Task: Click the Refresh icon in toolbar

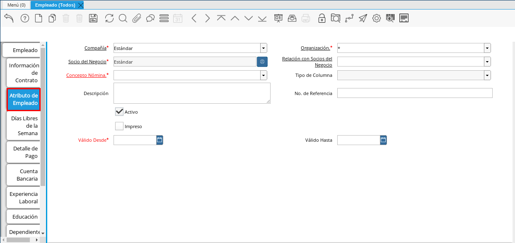Action: click(109, 18)
